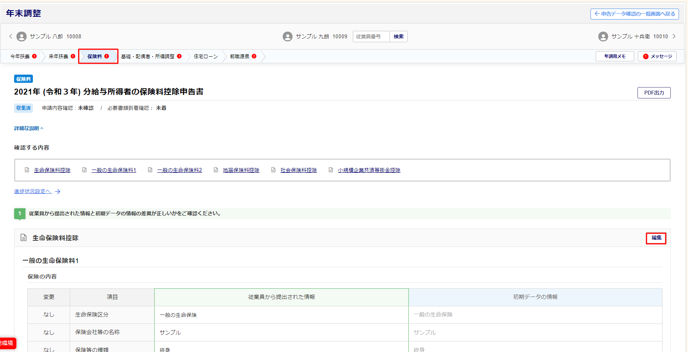The width and height of the screenshot is (688, 352).
Task: Click avatar icon of サンプル 八郎
Action: 22,36
